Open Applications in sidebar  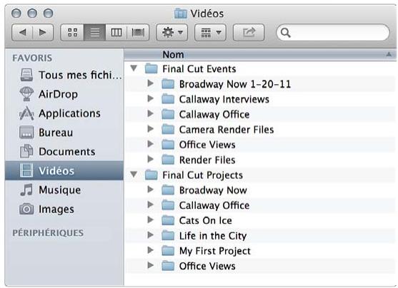[x=64, y=113]
